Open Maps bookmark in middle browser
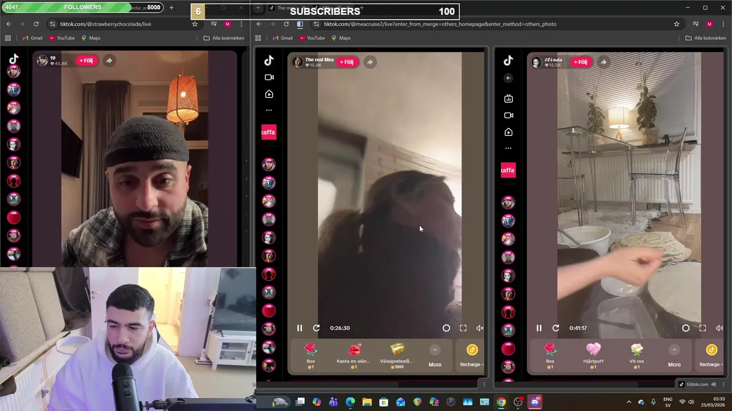Image resolution: width=732 pixels, height=411 pixels. click(x=341, y=38)
